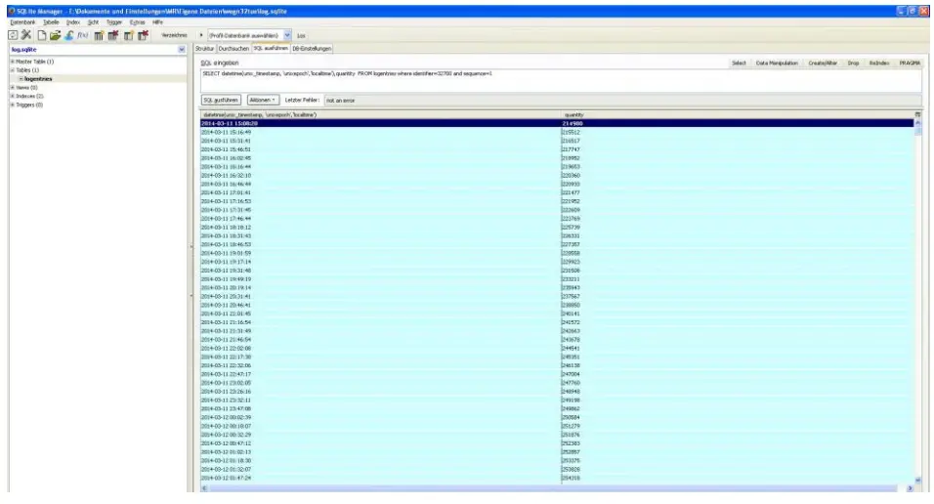Open the log.sqlite database dropdown
Screen dimensions: 934x504
(x=182, y=50)
